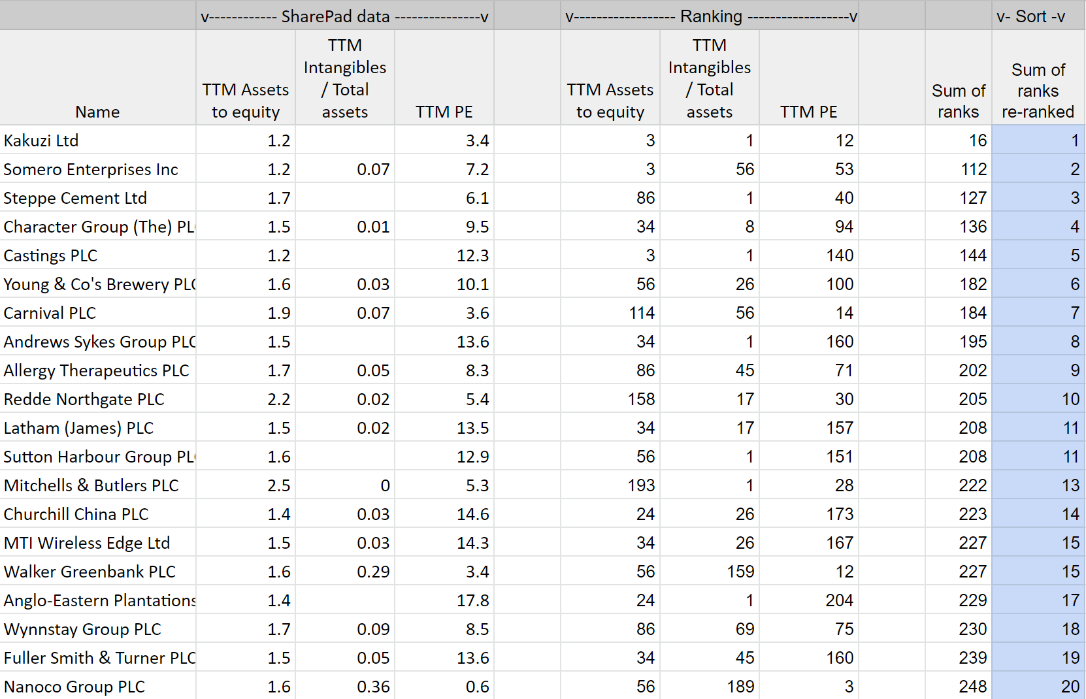Click the Ranking group header
The width and height of the screenshot is (1086, 699).
pyautogui.click(x=710, y=16)
